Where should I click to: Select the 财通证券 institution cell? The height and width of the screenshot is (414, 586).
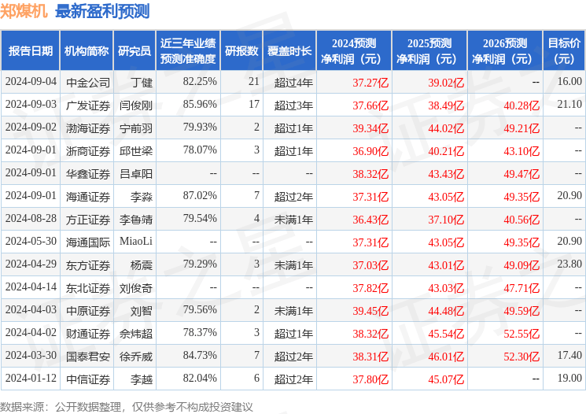pos(88,333)
